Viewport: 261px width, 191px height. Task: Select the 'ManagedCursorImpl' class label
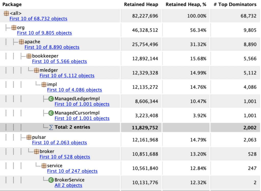[77, 113]
